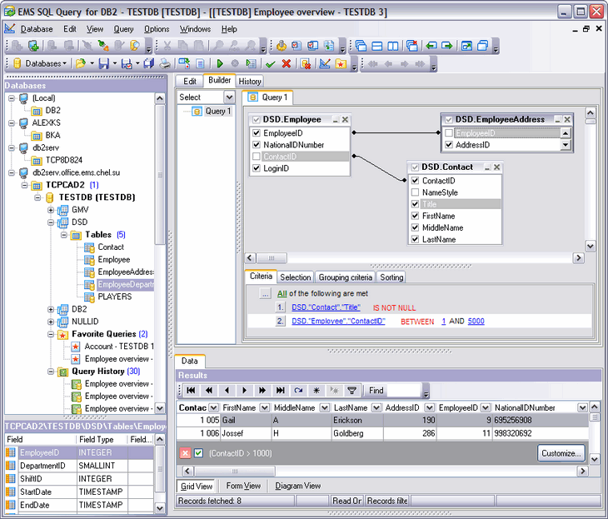
Task: Click the Tile Horizontally windows icon
Action: [x=377, y=46]
